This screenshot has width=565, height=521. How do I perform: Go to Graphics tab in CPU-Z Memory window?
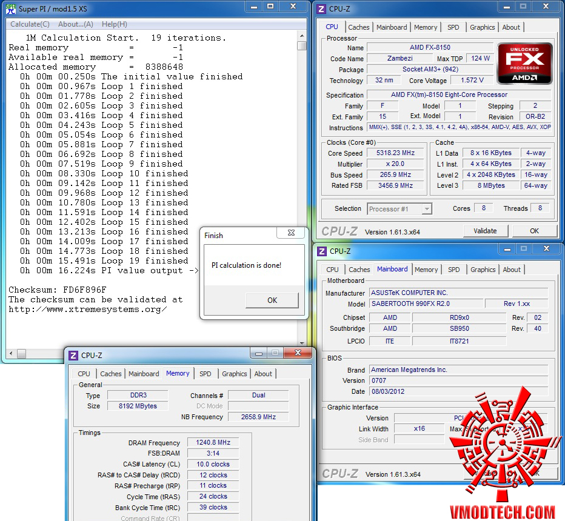click(x=234, y=374)
